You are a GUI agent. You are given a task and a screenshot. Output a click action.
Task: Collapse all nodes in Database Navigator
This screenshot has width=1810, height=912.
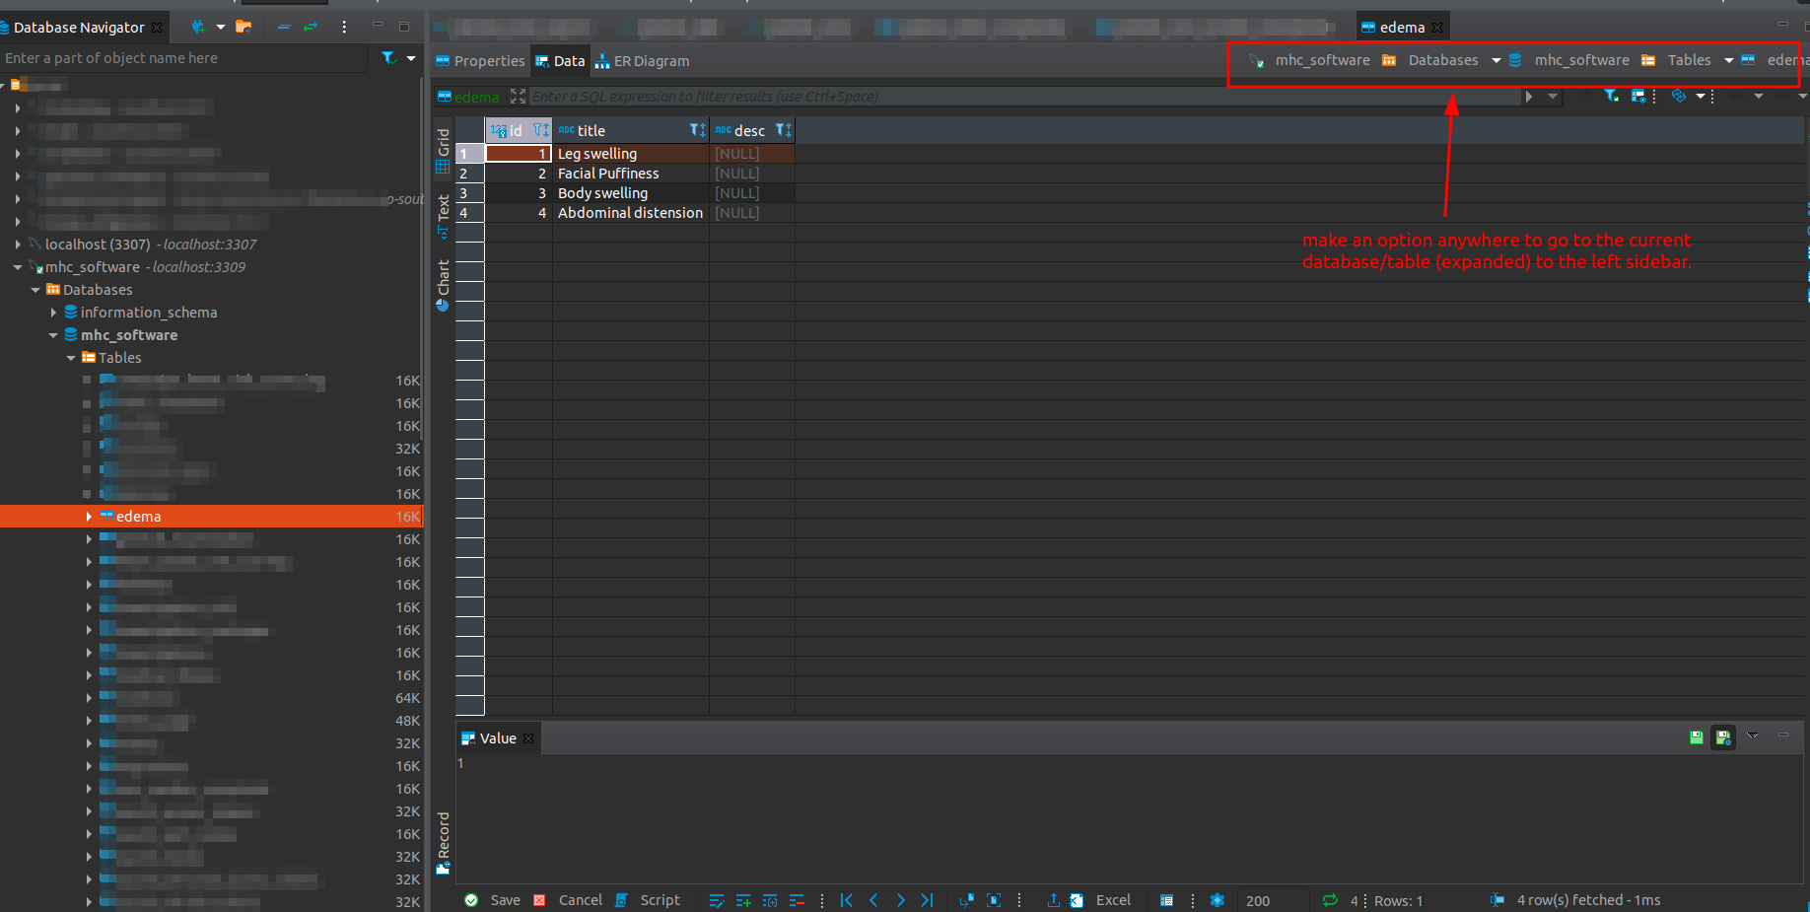284,27
